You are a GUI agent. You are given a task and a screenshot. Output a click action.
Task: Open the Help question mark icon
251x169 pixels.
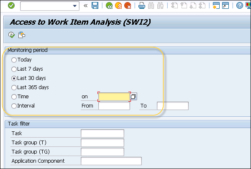point(239,5)
